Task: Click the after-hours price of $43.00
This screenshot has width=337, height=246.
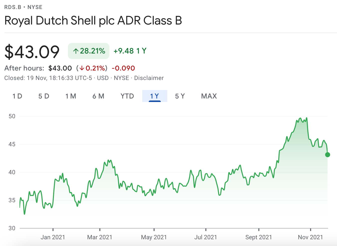Action: [x=60, y=68]
